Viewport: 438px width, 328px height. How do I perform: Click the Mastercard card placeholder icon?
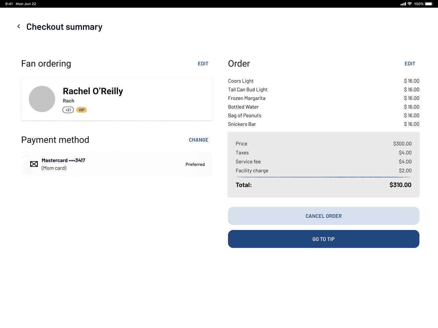point(34,164)
